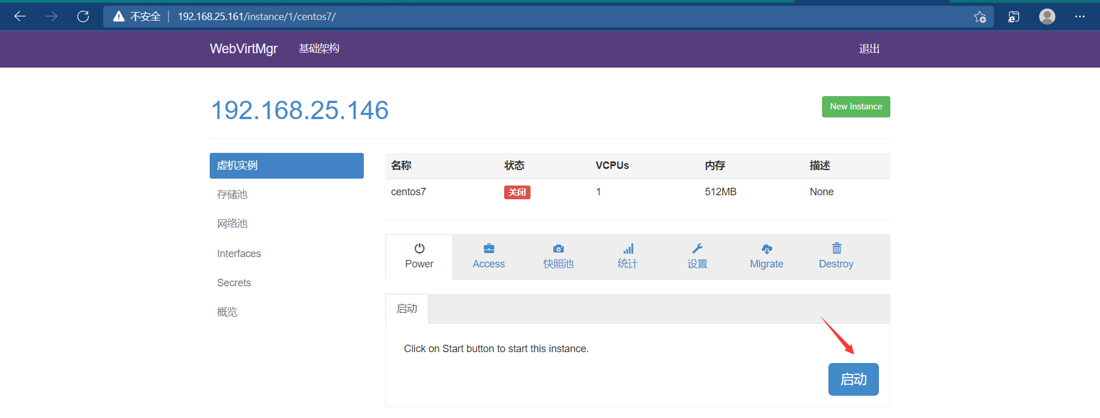Open 概览 in the sidebar
The image size is (1100, 418).
[x=227, y=312]
